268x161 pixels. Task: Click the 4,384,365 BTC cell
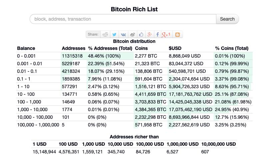tap(150, 109)
